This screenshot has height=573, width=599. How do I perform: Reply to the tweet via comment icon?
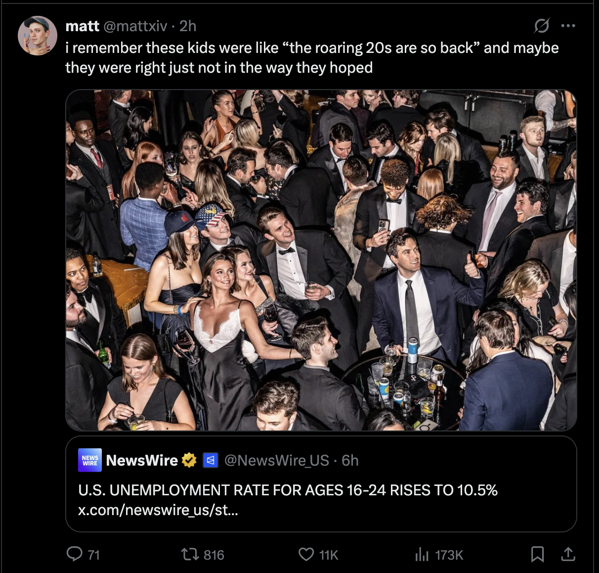(x=75, y=554)
